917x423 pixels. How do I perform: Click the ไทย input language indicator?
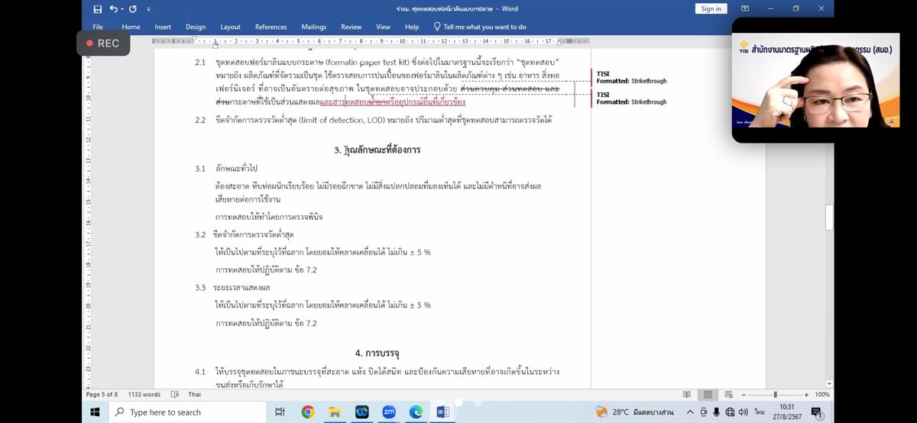[760, 412]
